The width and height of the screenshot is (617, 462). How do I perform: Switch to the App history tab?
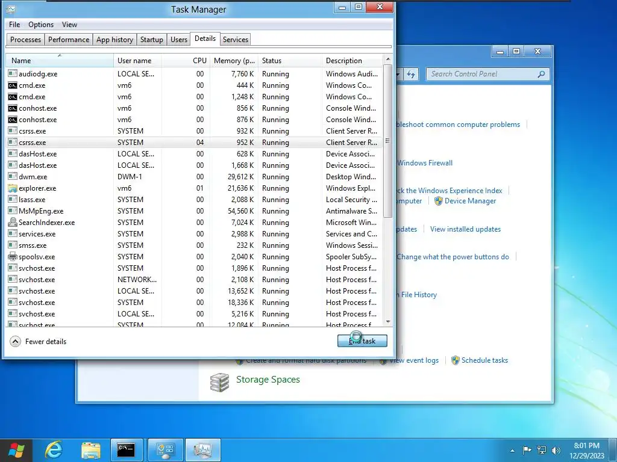(115, 39)
